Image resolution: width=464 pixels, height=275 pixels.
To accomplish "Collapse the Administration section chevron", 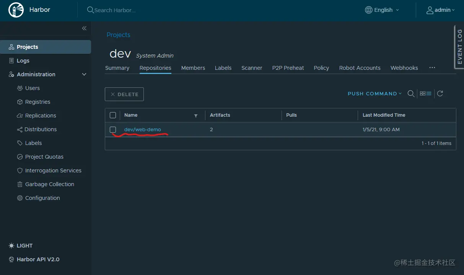I will [x=84, y=74].
